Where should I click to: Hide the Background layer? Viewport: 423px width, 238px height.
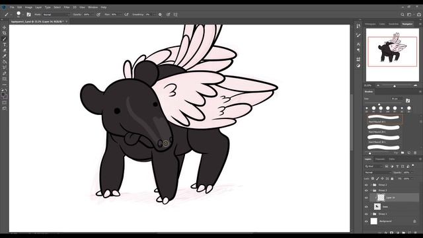(366, 221)
